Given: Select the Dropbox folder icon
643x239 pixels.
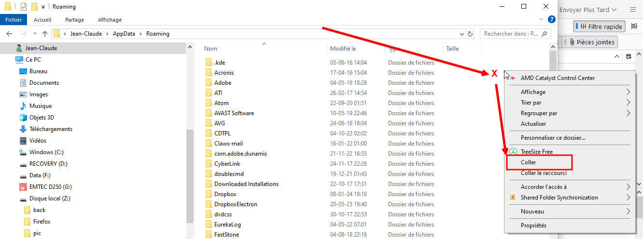Looking at the screenshot, I should (209, 194).
